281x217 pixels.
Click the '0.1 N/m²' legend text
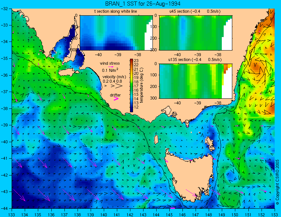110,70
